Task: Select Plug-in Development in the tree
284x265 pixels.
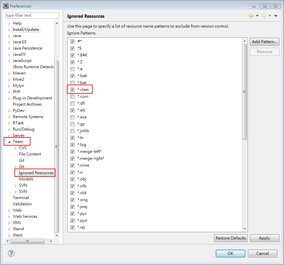Action: 33,98
